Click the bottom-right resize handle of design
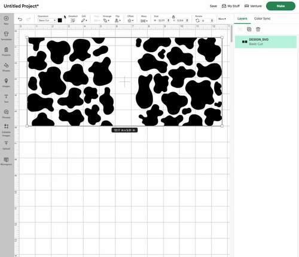The width and height of the screenshot is (299, 257). (222, 126)
